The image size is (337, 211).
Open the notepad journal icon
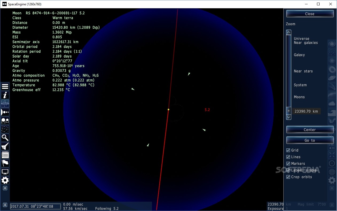point(5,155)
